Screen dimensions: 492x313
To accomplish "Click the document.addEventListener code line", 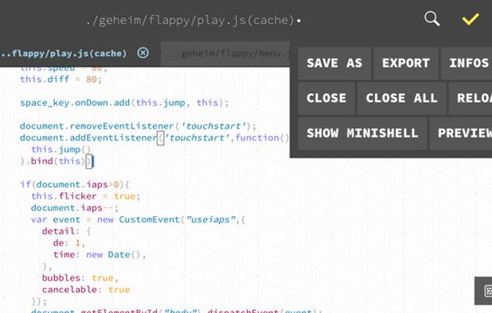I will tap(154, 137).
